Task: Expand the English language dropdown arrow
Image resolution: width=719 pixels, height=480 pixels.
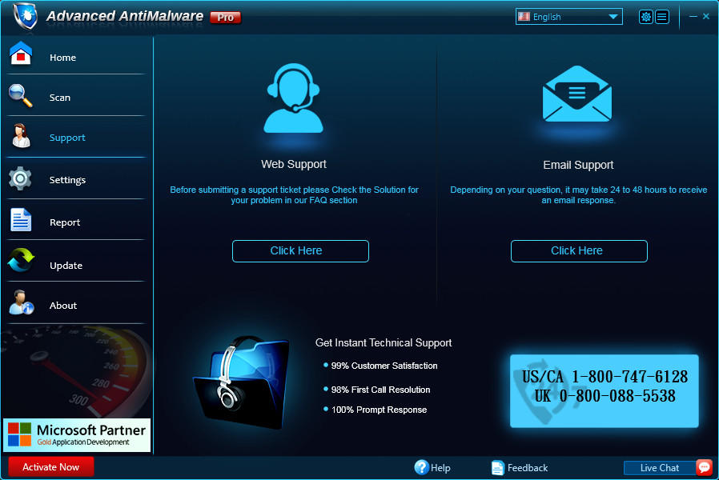Action: [613, 17]
